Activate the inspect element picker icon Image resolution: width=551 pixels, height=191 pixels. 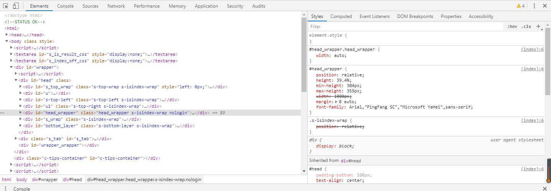(6, 6)
